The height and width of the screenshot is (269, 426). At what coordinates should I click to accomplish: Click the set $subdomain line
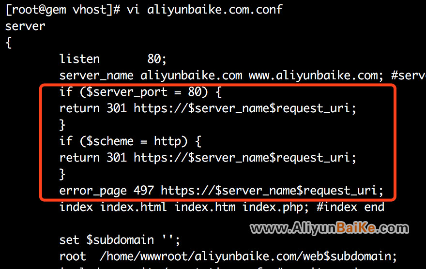pos(120,240)
